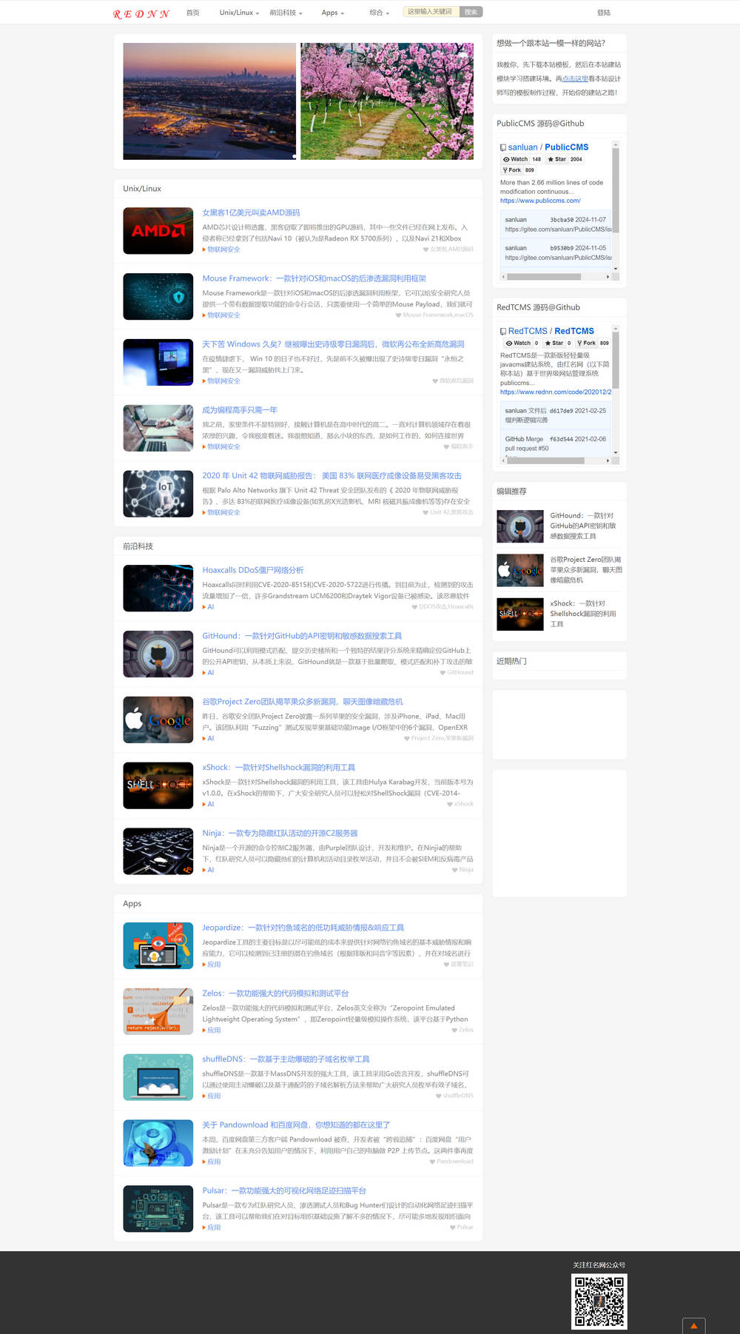
Task: Open the cherry blossom path banner image
Action: pyautogui.click(x=387, y=101)
